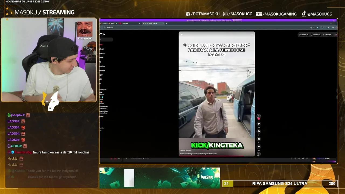345x194 pixels.
Task: Open the Kendra Alfaro followed account
Action: click(104, 112)
